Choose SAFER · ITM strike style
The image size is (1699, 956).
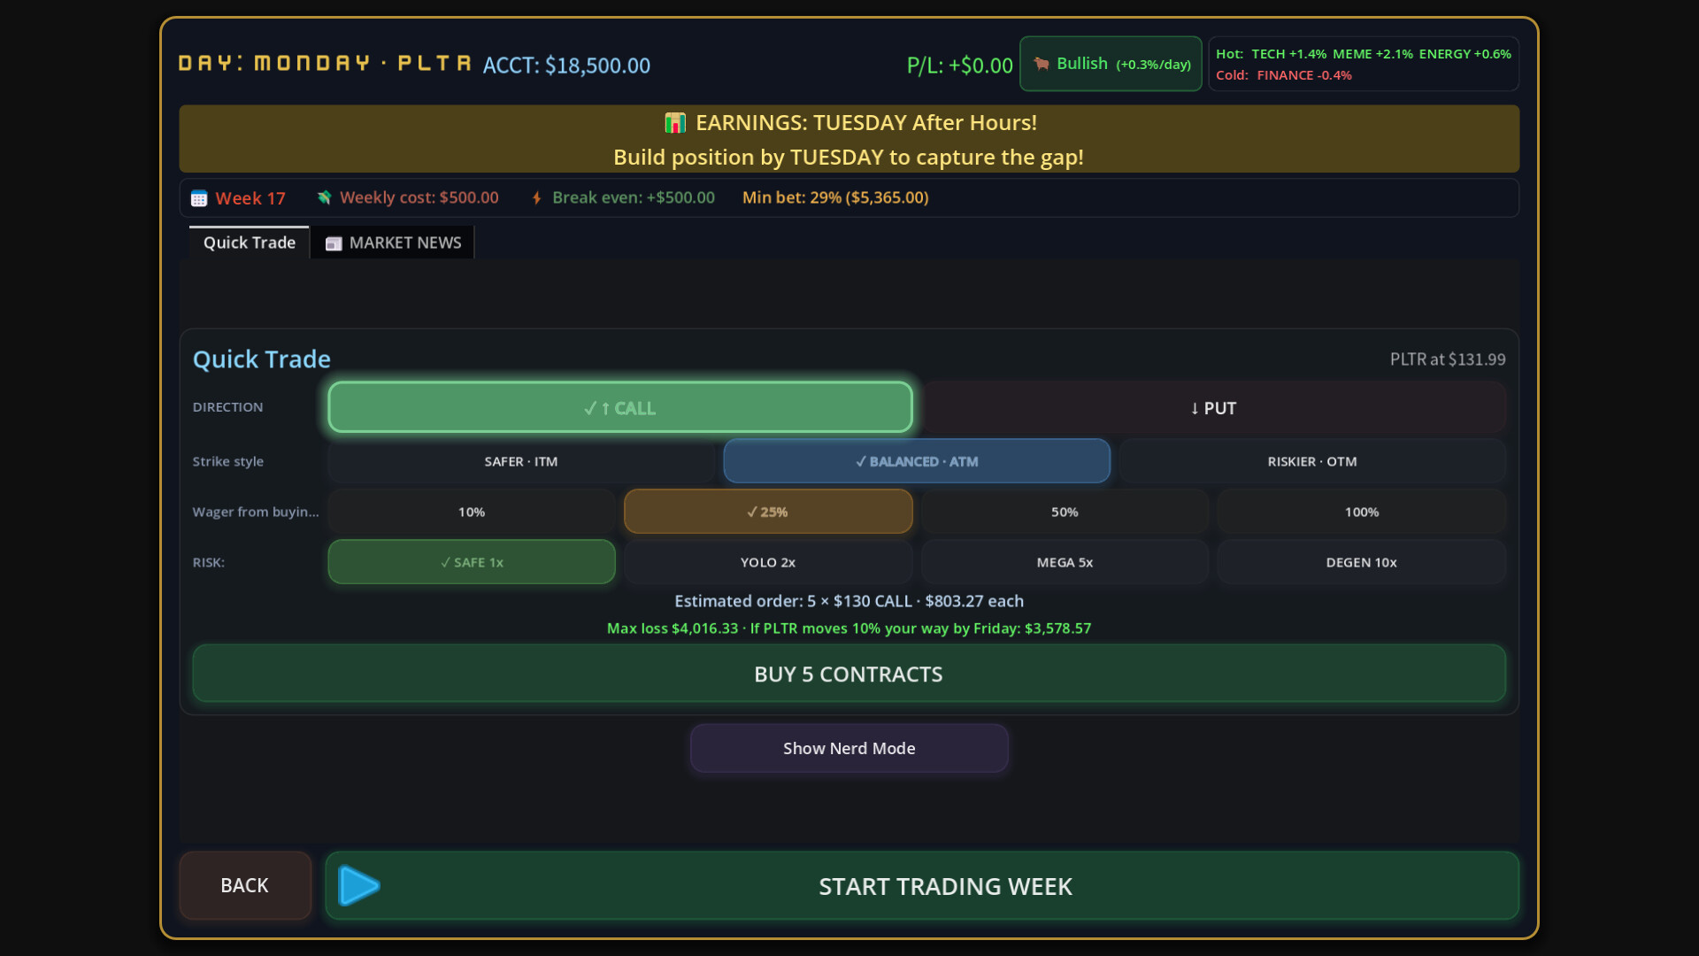[521, 461]
